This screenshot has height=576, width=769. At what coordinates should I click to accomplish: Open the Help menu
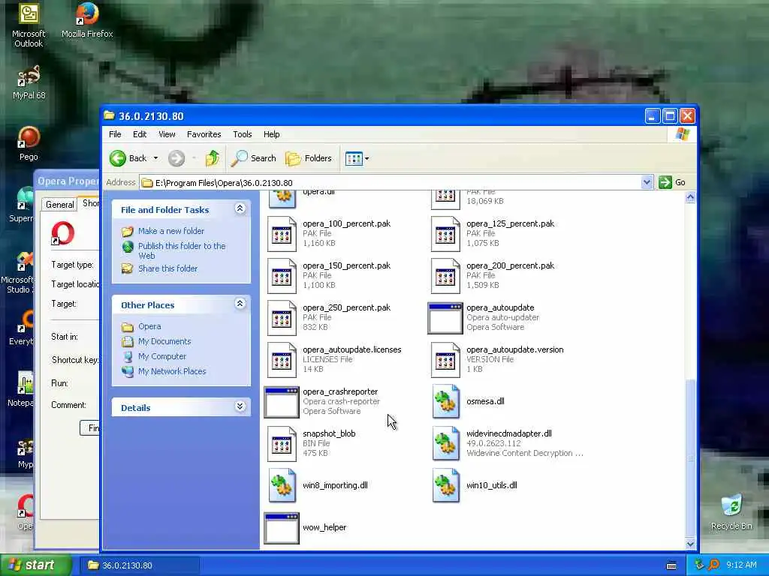[271, 134]
